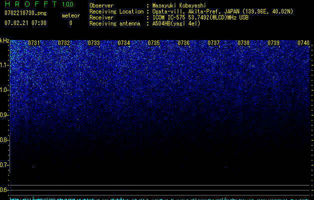Click the 0737 time marker
The width and height of the screenshot is (314, 200).
pyautogui.click(x=214, y=43)
